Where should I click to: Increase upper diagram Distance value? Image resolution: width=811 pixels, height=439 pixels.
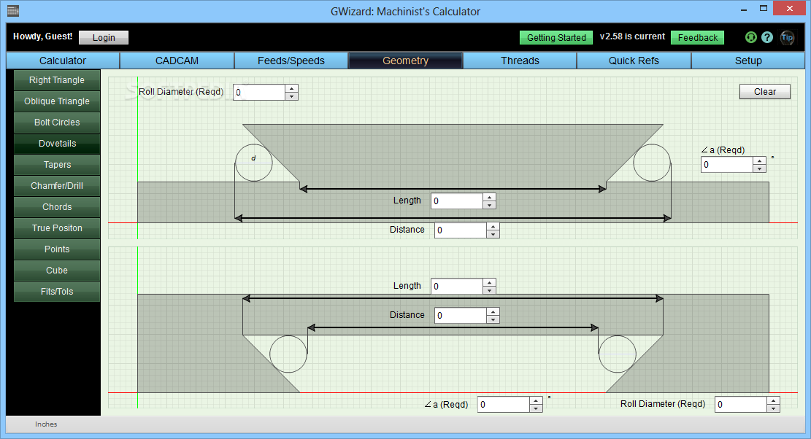493,226
